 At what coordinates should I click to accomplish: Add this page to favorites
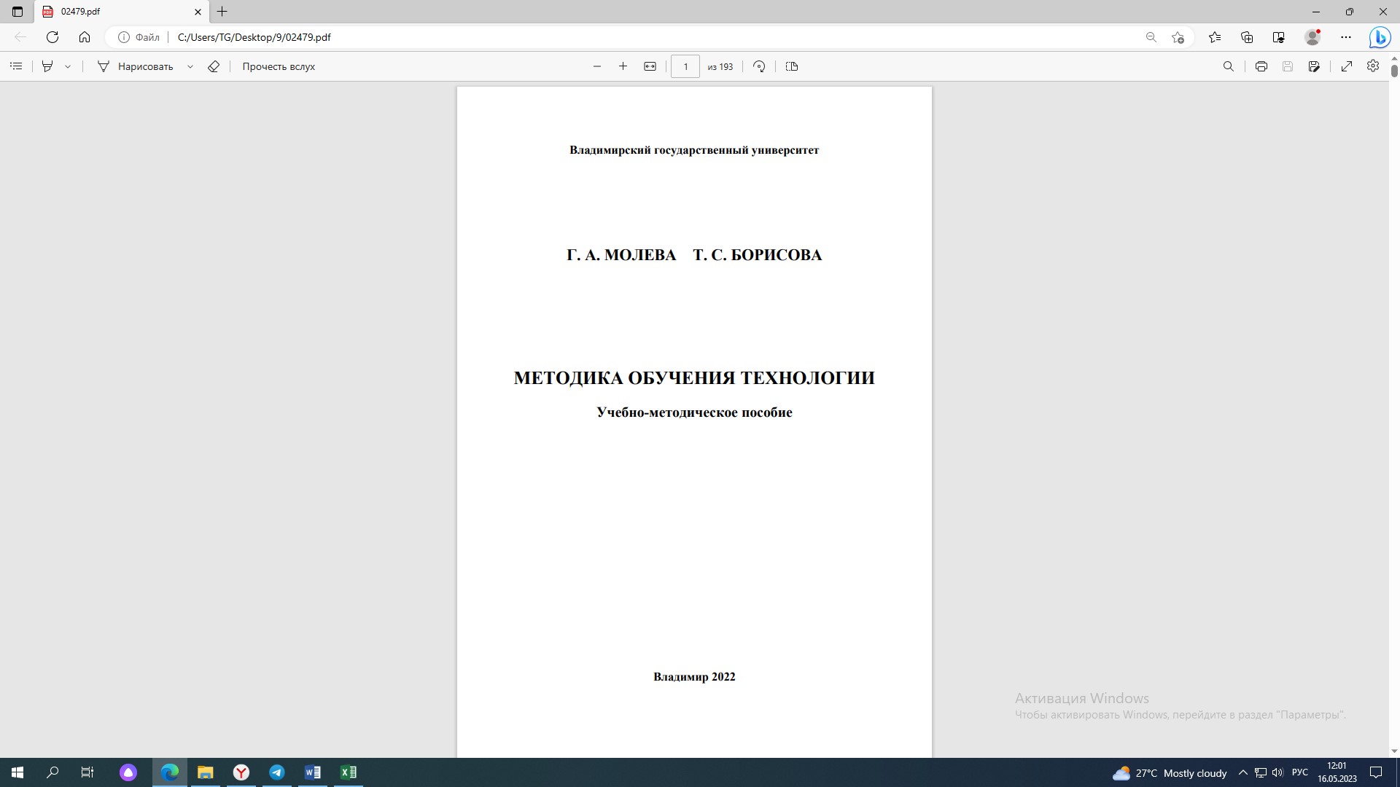click(1178, 37)
